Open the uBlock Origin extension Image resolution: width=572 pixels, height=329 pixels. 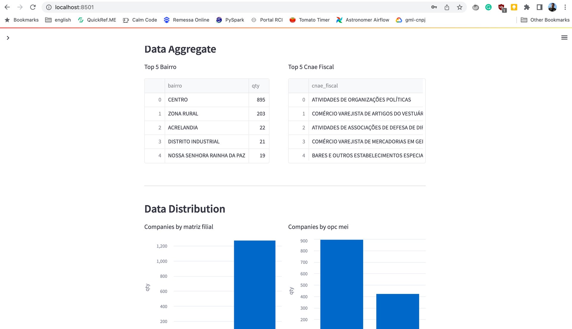pos(501,7)
